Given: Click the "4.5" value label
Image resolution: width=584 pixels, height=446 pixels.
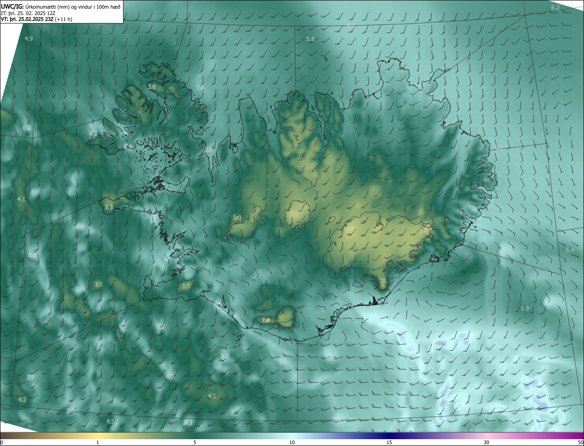Looking at the screenshot, I should tap(110, 421).
